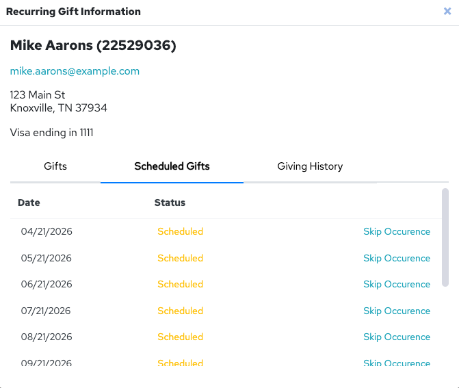459x388 pixels.
Task: Skip Occurence for 04/21/2026
Action: click(397, 231)
